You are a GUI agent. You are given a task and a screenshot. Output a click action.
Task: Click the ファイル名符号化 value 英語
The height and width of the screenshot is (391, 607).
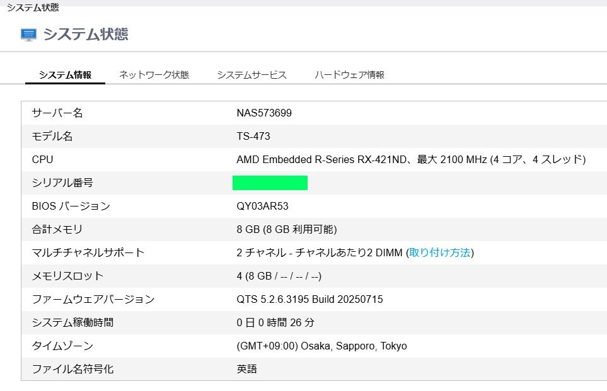coord(246,369)
